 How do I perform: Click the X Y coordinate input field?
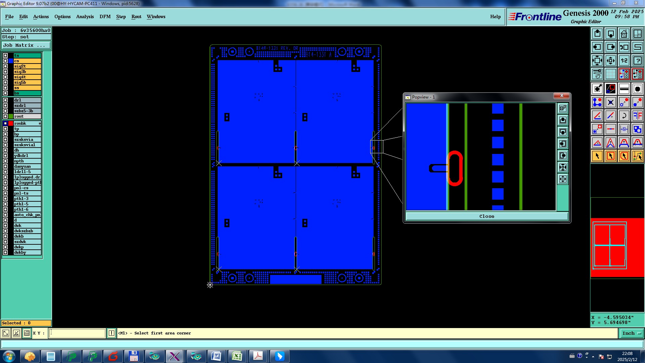pyautogui.click(x=77, y=333)
